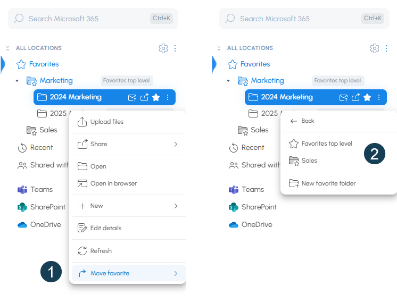Screen dimensions: 397x303
Task: Open SharePoint in the left pane
Action: [x=42, y=207]
